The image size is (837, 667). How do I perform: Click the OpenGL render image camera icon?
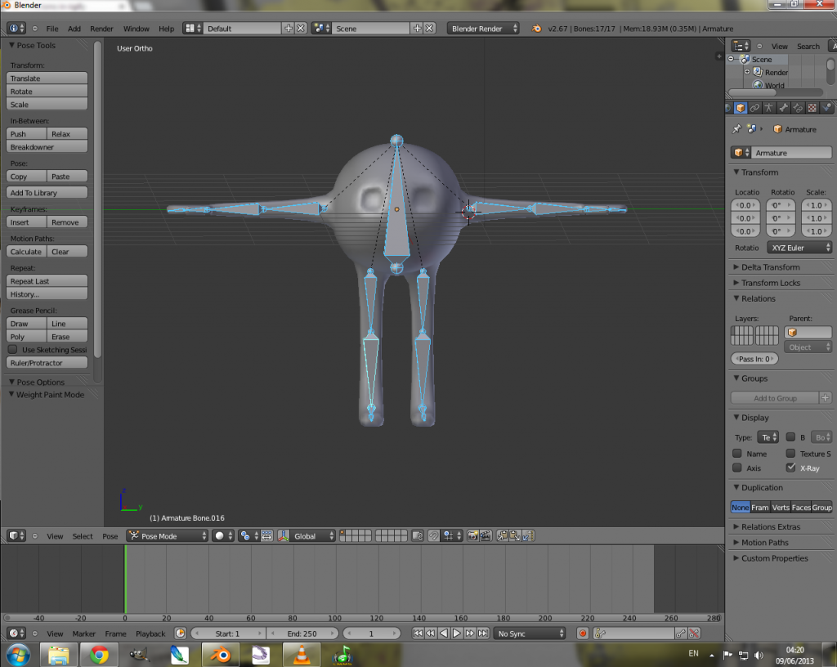pos(472,535)
